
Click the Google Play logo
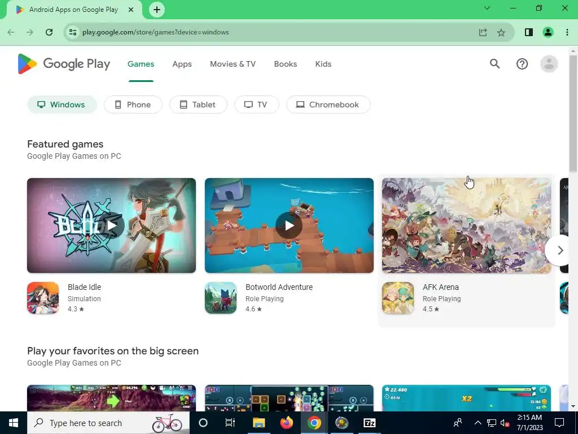(x=64, y=64)
